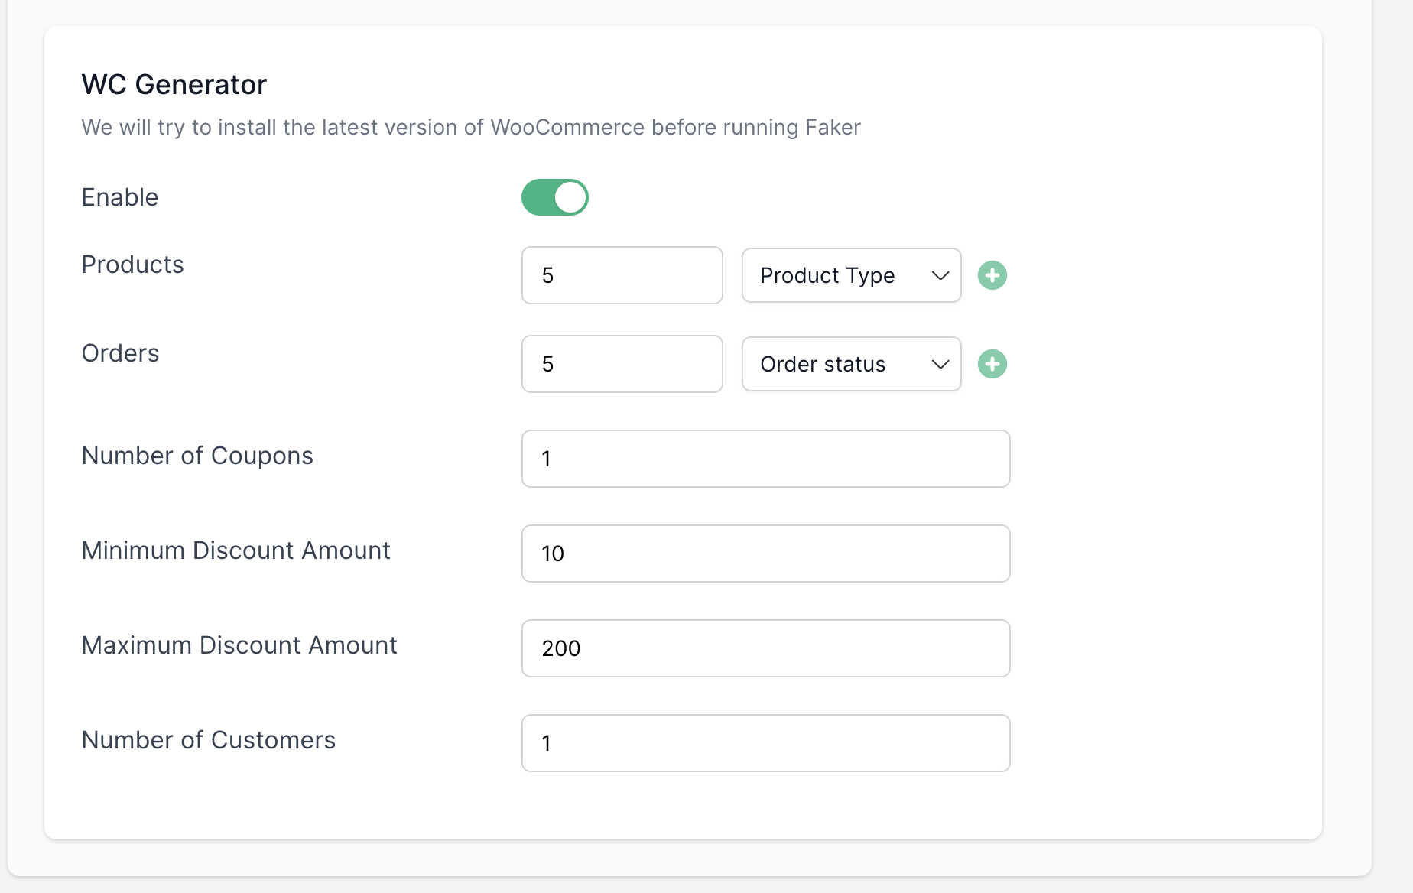Screen dimensions: 1413x893
Task: Click the green plus icon beside Product Type
Action: tap(992, 275)
